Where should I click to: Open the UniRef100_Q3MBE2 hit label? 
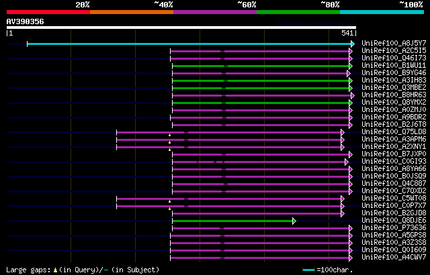(394, 88)
